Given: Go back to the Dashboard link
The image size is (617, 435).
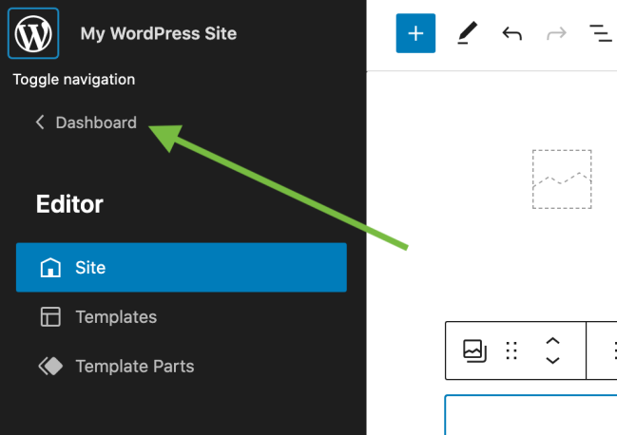Looking at the screenshot, I should click(96, 123).
